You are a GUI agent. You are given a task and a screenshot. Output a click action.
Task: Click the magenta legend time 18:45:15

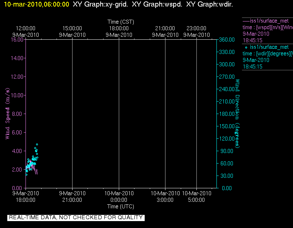pos(253,40)
